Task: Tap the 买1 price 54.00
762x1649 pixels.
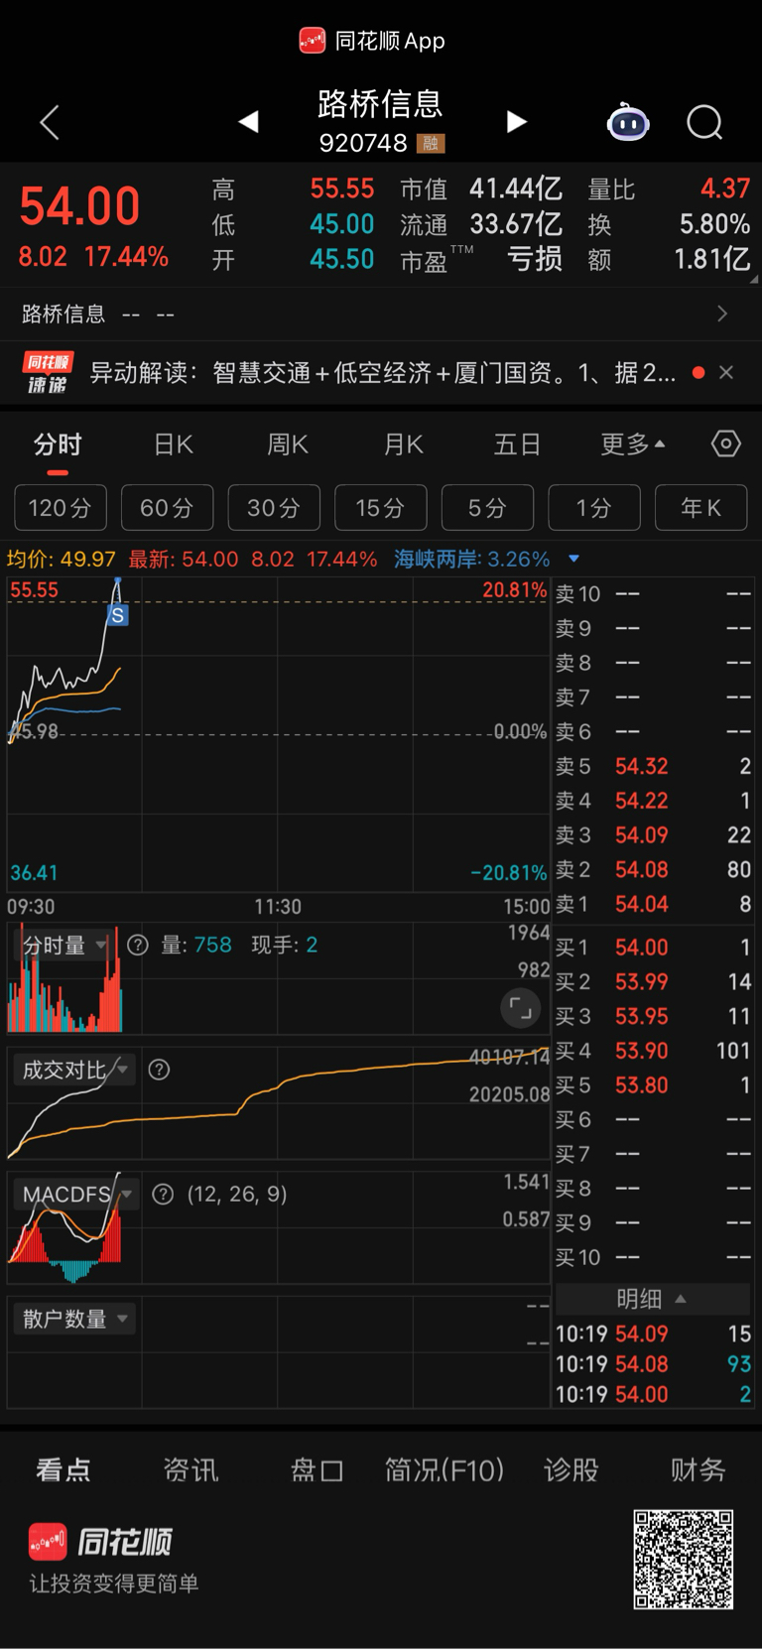Action: click(x=642, y=948)
